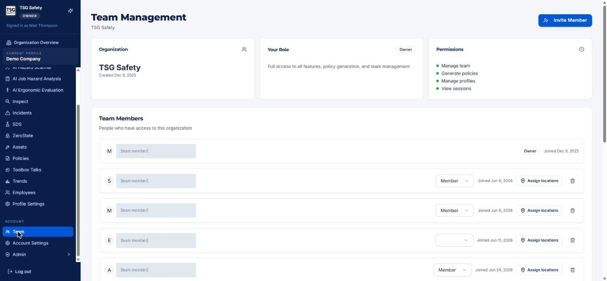
Task: Click the ZeroState lock icon
Action: [x=8, y=136]
